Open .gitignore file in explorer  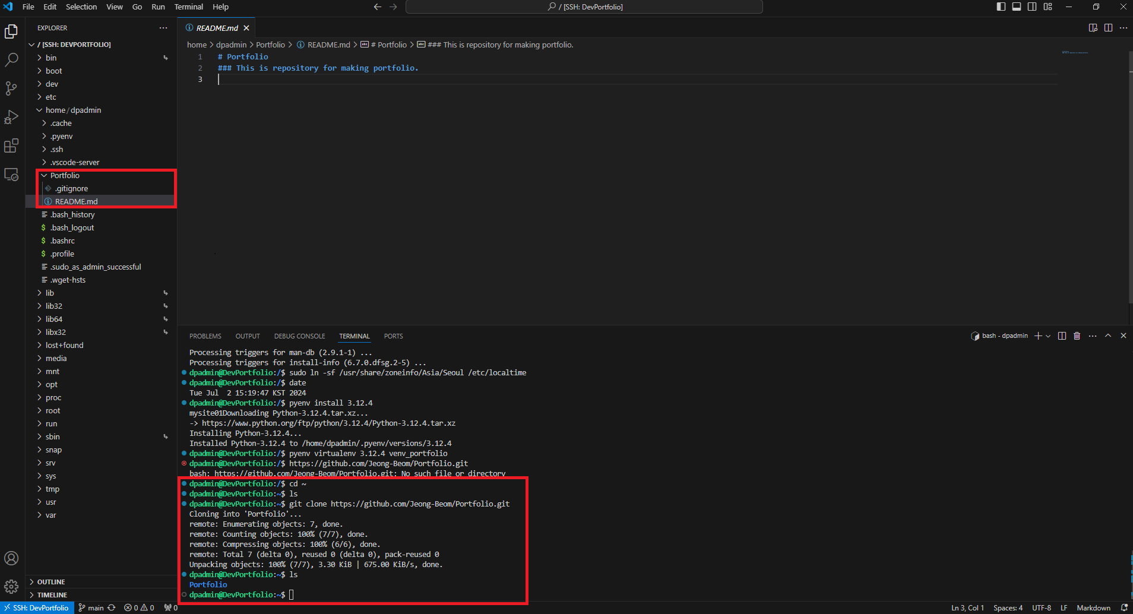tap(101, 188)
